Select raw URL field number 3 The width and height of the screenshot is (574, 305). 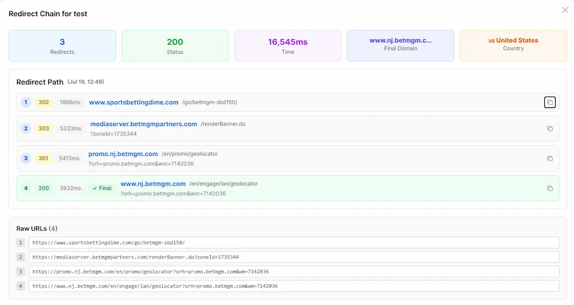point(294,271)
